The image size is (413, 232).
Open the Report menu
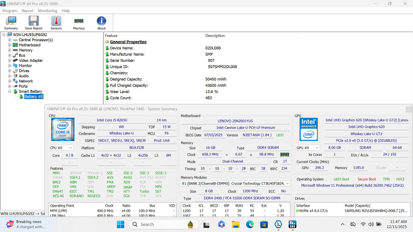(28, 11)
